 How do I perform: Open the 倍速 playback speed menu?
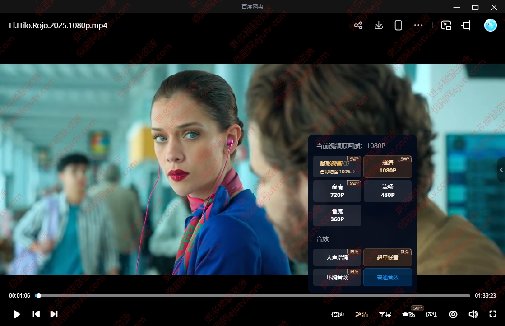338,314
